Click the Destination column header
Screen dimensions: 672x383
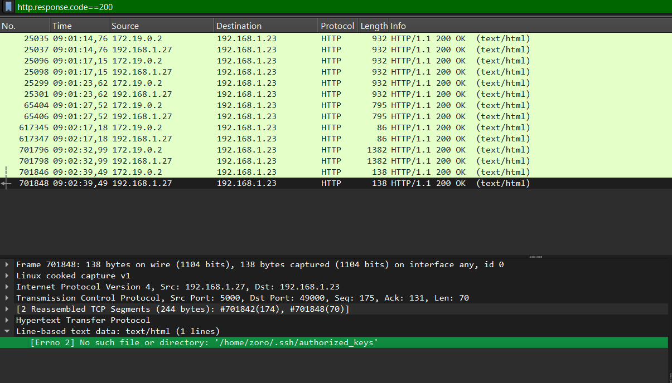tap(265, 26)
